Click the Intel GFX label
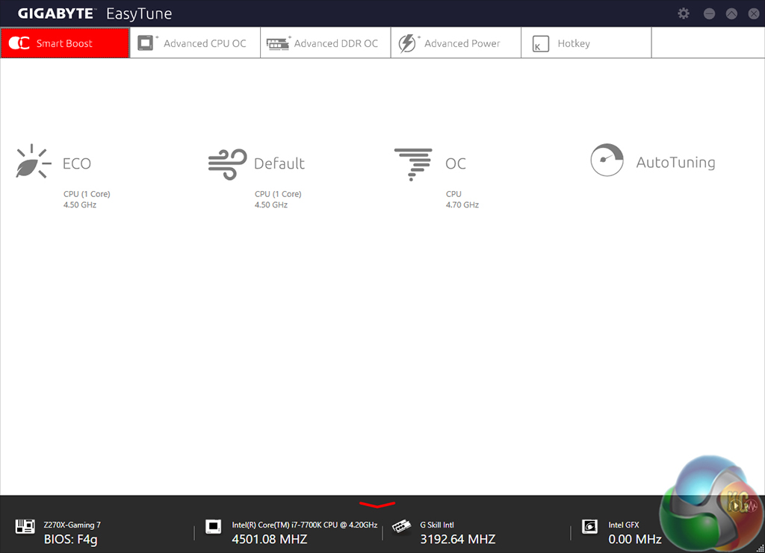Viewport: 765px width, 553px height. pos(624,525)
